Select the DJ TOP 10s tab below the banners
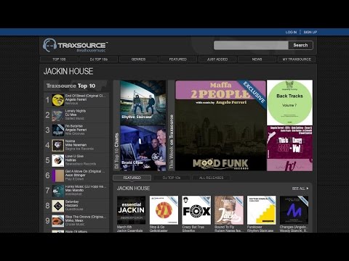Screen dimensions: 349x261 click(x=172, y=178)
